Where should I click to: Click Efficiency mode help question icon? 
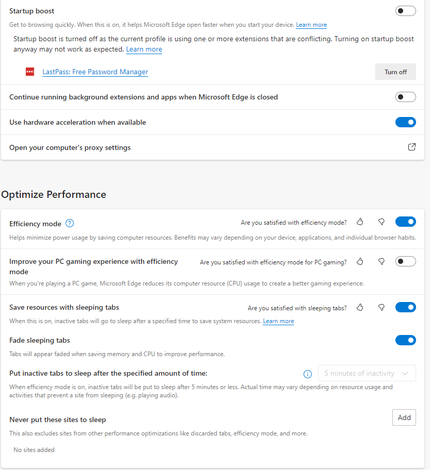[70, 224]
